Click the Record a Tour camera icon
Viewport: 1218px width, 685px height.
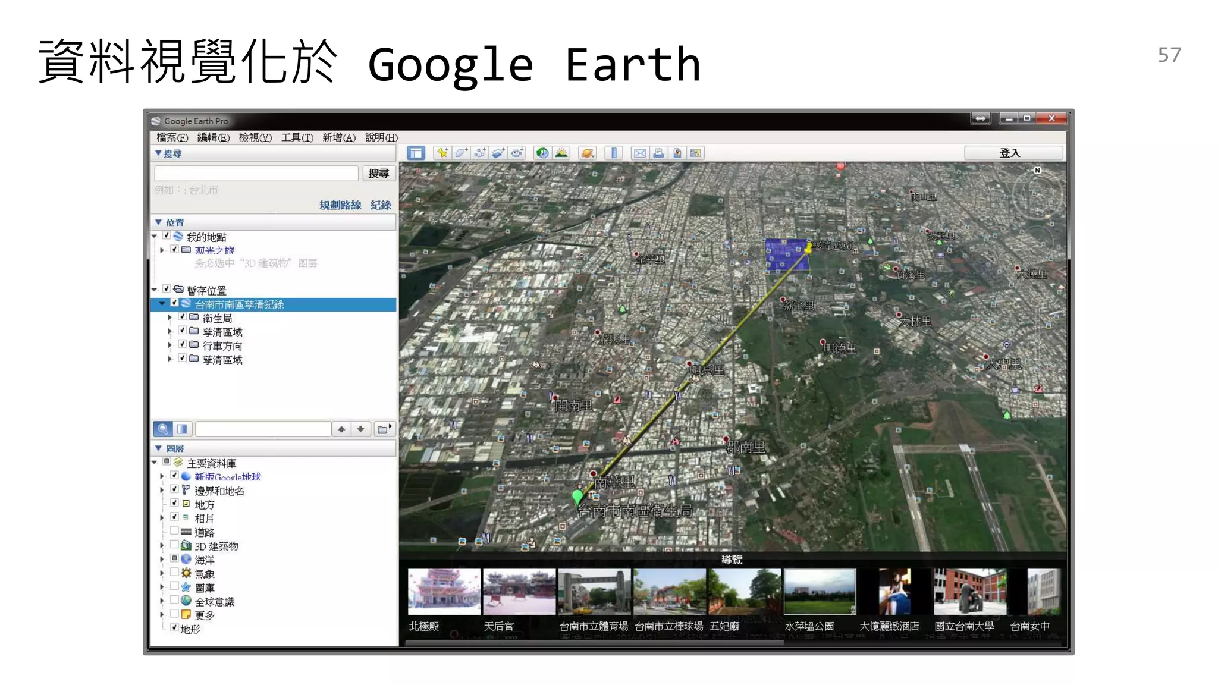click(x=517, y=153)
